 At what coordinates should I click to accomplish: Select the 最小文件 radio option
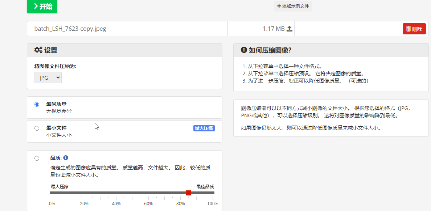click(37, 128)
